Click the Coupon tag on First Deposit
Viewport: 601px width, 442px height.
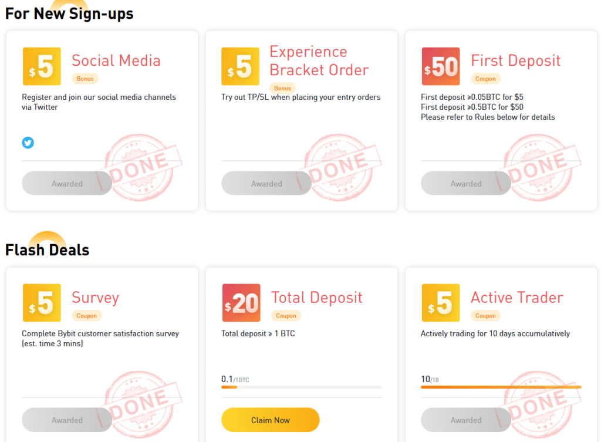click(x=487, y=78)
